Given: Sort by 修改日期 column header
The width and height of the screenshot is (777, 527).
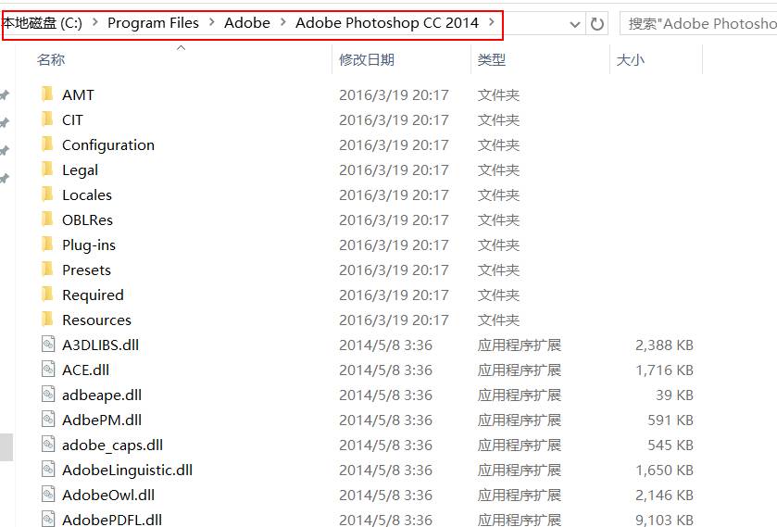Looking at the screenshot, I should (x=367, y=60).
